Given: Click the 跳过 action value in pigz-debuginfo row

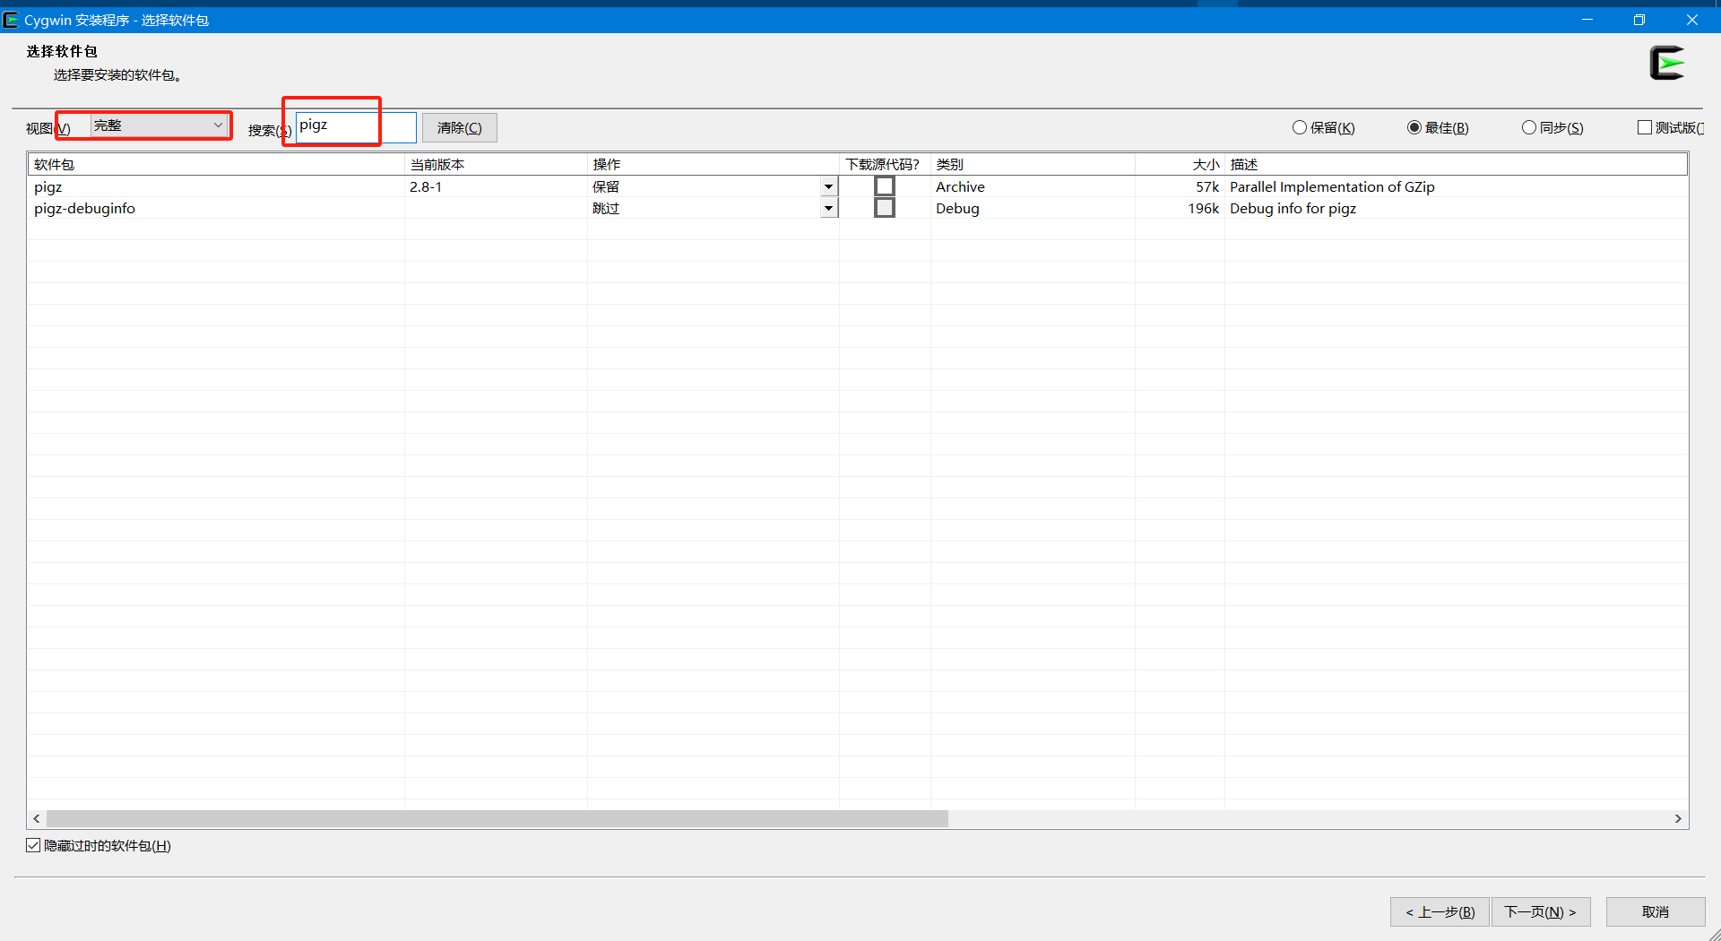Looking at the screenshot, I should pos(606,208).
